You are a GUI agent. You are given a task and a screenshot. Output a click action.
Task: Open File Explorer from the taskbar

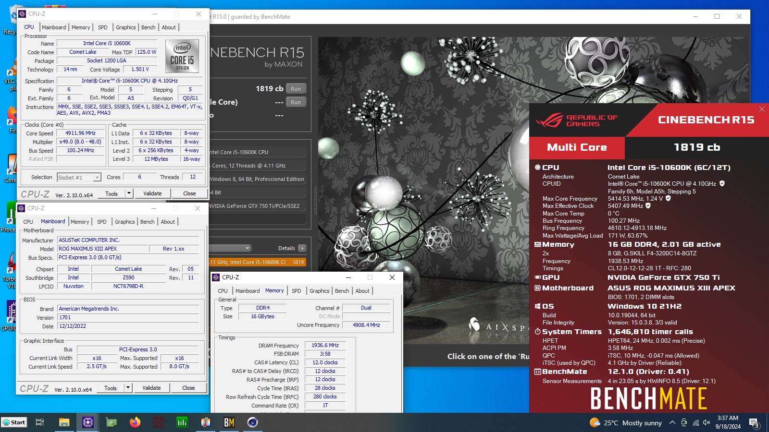click(x=64, y=422)
